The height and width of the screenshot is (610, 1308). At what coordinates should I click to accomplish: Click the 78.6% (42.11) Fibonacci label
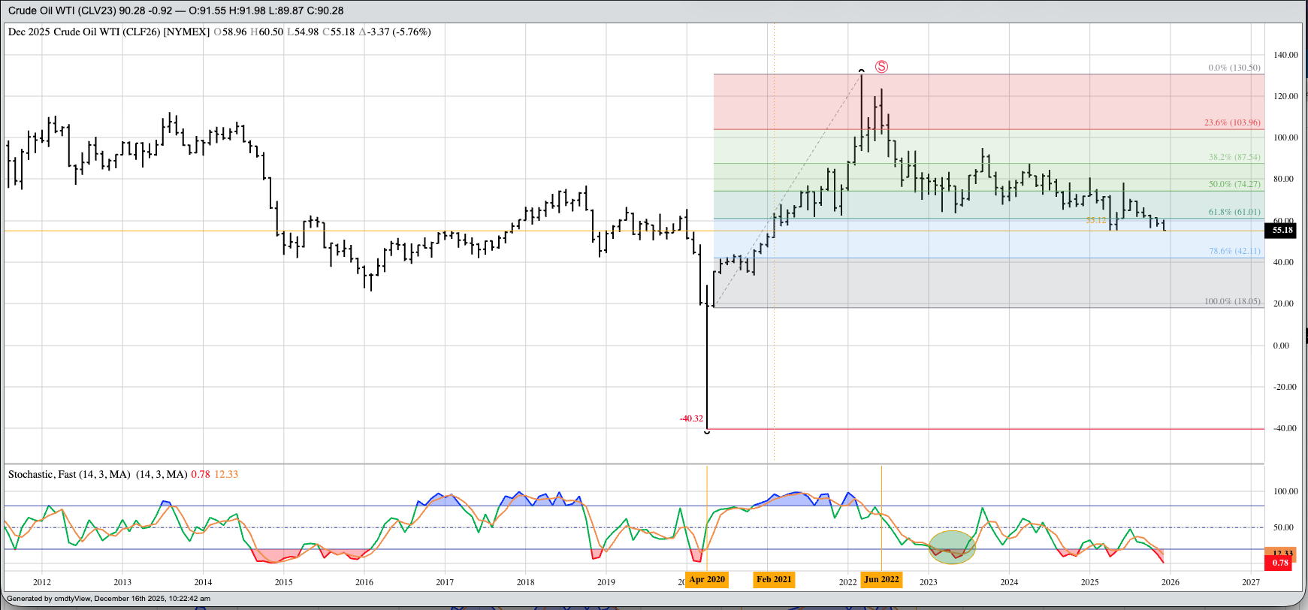(1234, 251)
